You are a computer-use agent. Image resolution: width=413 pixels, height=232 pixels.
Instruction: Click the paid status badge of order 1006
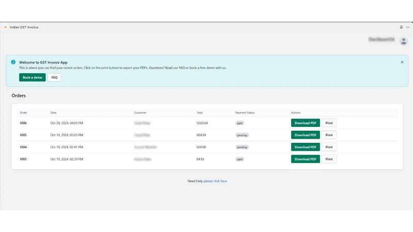pos(240,123)
